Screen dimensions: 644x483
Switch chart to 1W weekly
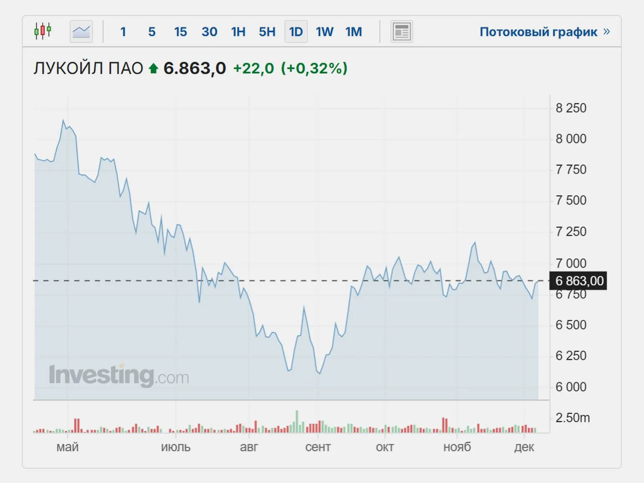pos(325,32)
